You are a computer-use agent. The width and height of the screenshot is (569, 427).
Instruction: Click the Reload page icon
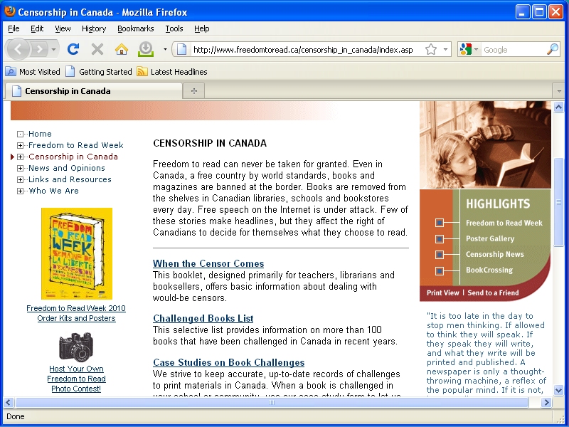73,49
